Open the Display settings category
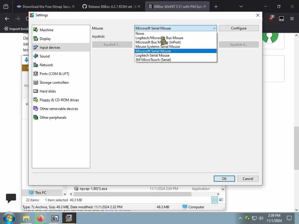Screen dimensions: 299x224 61,39
